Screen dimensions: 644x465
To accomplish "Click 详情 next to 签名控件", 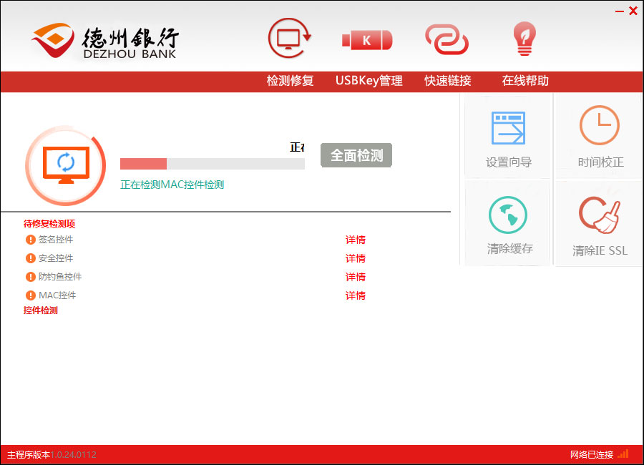I will pyautogui.click(x=356, y=240).
